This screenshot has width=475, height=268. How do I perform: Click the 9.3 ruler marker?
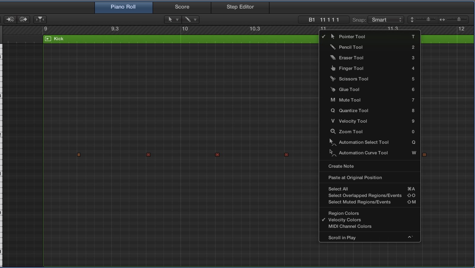tap(115, 29)
